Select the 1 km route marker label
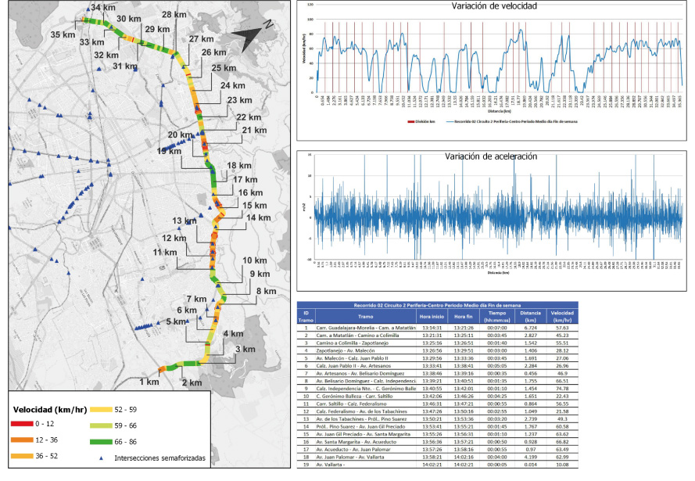The width and height of the screenshot is (695, 481). tap(150, 382)
